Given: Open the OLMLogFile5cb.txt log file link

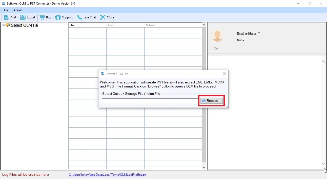Looking at the screenshot, I should (x=108, y=175).
